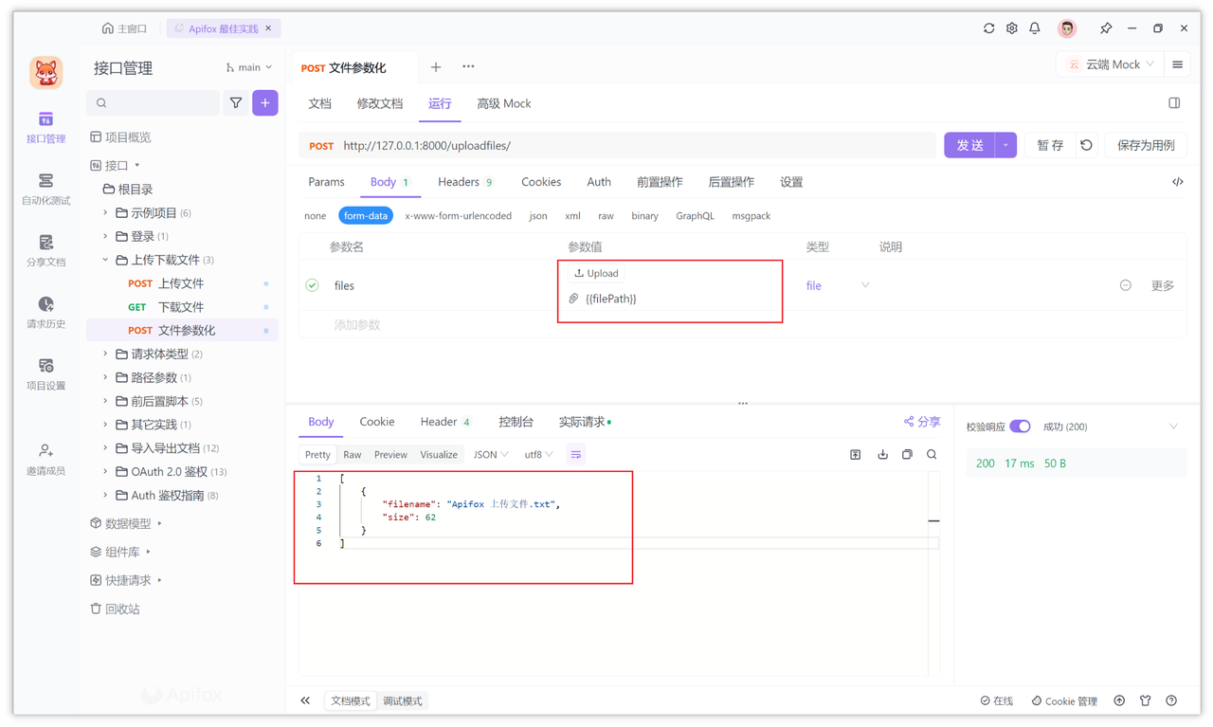The image size is (1213, 727).
Task: Open settings gear in the title bar
Action: 1011,28
